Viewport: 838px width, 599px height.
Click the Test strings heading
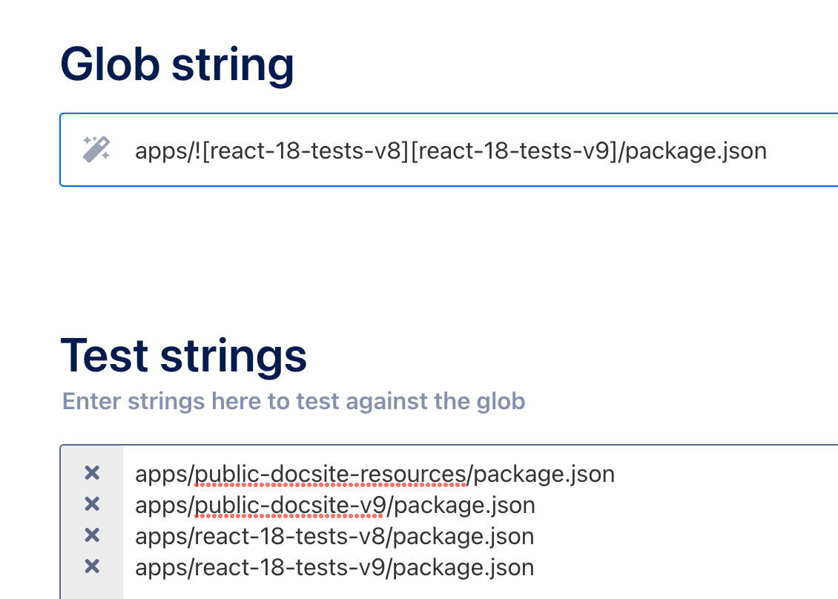pos(184,355)
